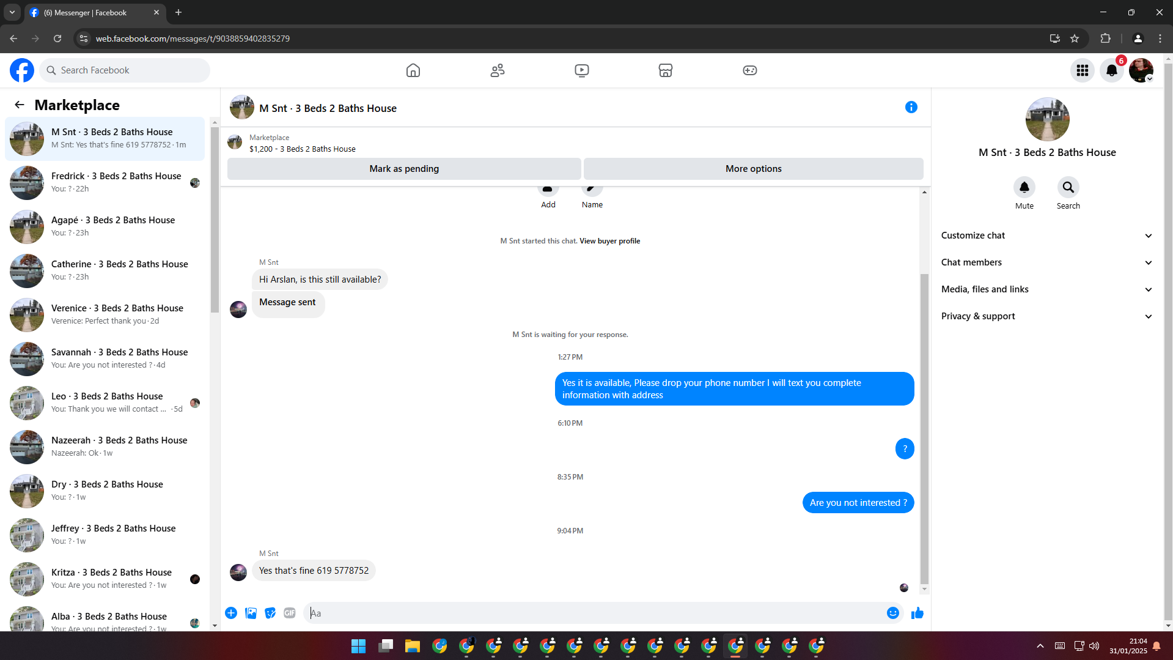Expand Media, files and links section
Image resolution: width=1173 pixels, height=660 pixels.
tap(1046, 289)
